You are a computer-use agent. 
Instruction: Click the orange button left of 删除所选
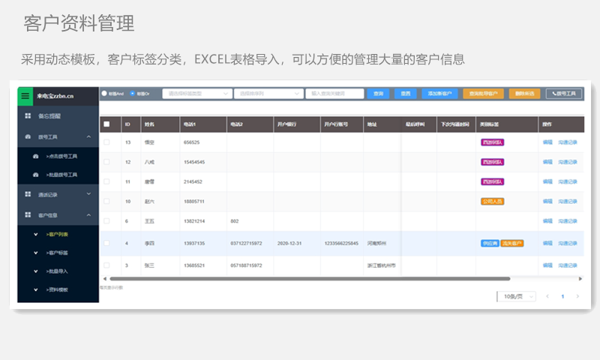[483, 94]
